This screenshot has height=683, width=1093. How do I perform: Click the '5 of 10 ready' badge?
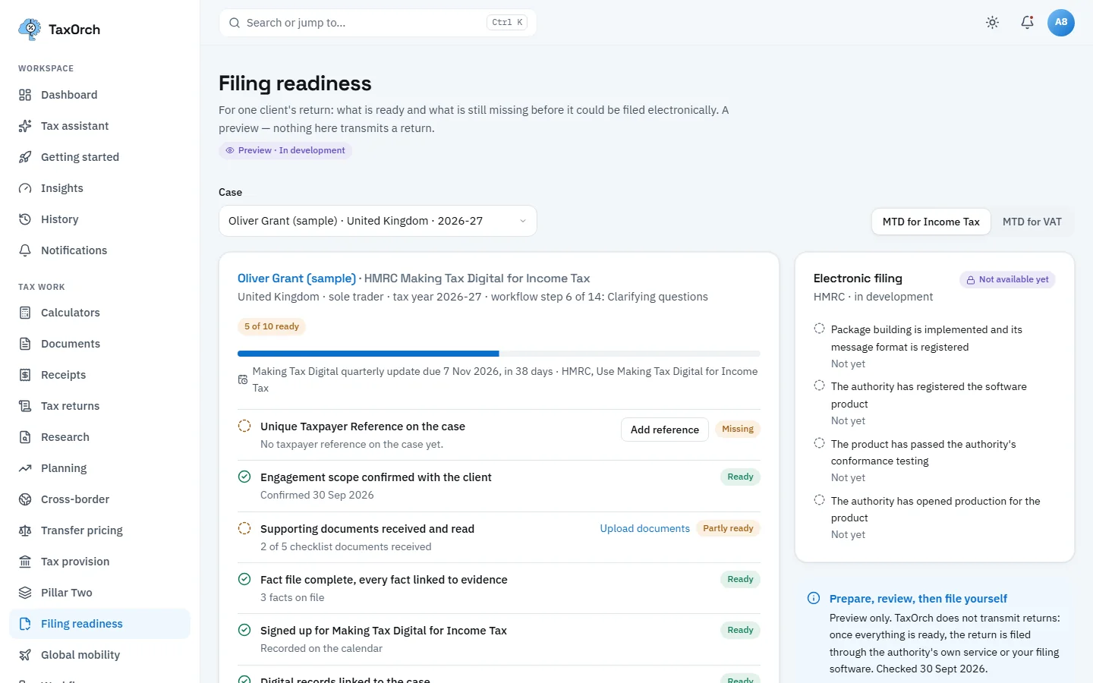pyautogui.click(x=272, y=326)
